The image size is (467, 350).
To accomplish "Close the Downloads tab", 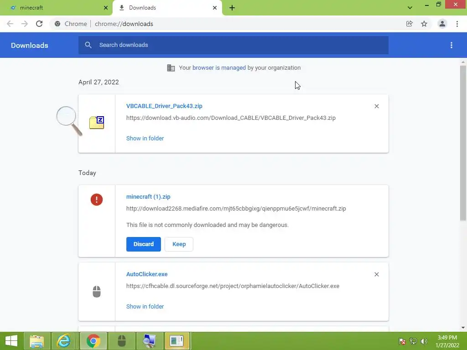I will (215, 8).
